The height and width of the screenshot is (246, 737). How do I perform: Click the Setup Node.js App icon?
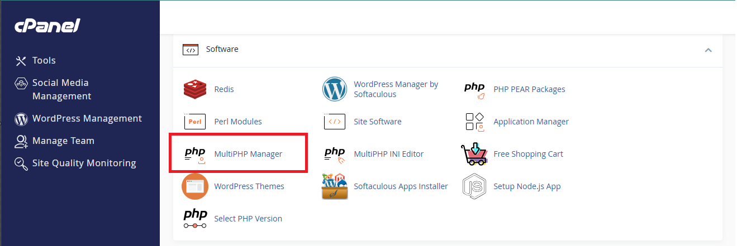474,186
